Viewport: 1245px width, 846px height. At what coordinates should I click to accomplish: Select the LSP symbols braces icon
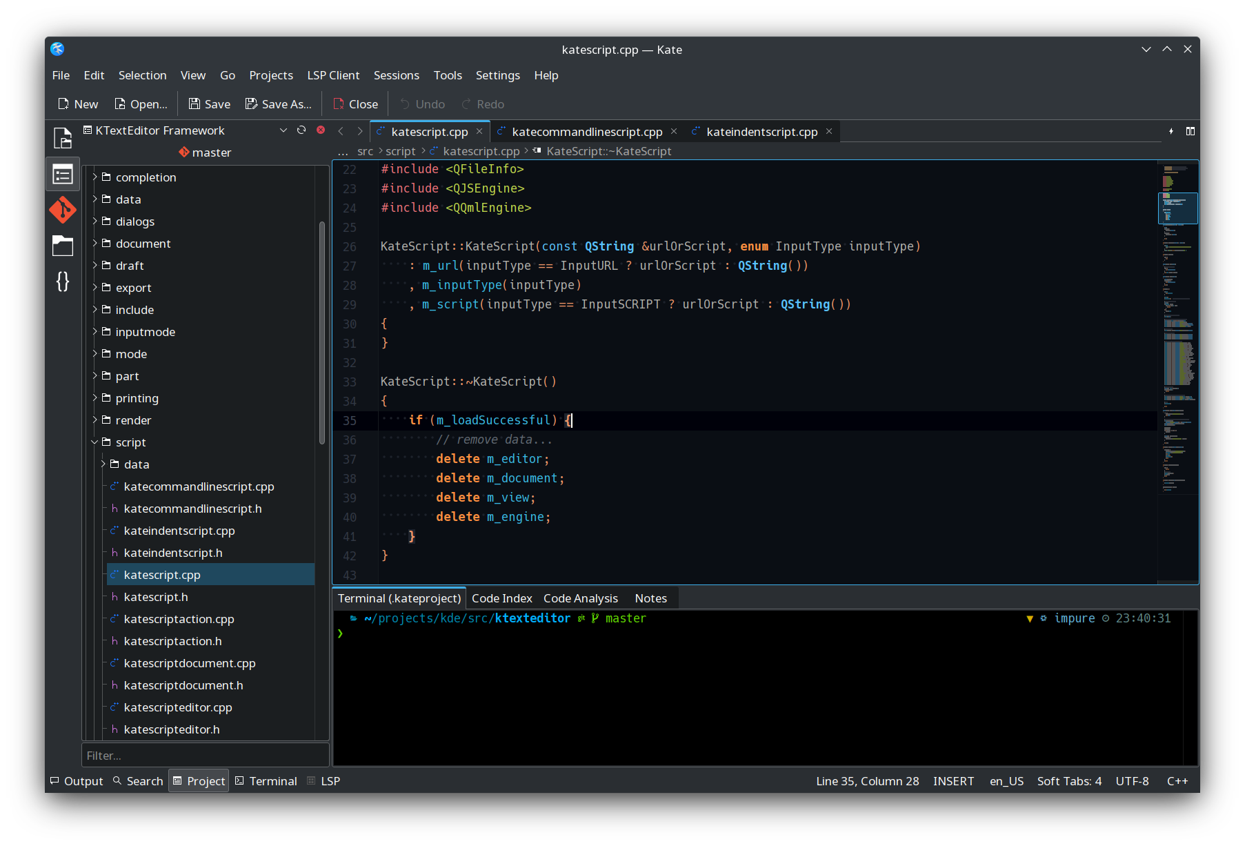63,282
